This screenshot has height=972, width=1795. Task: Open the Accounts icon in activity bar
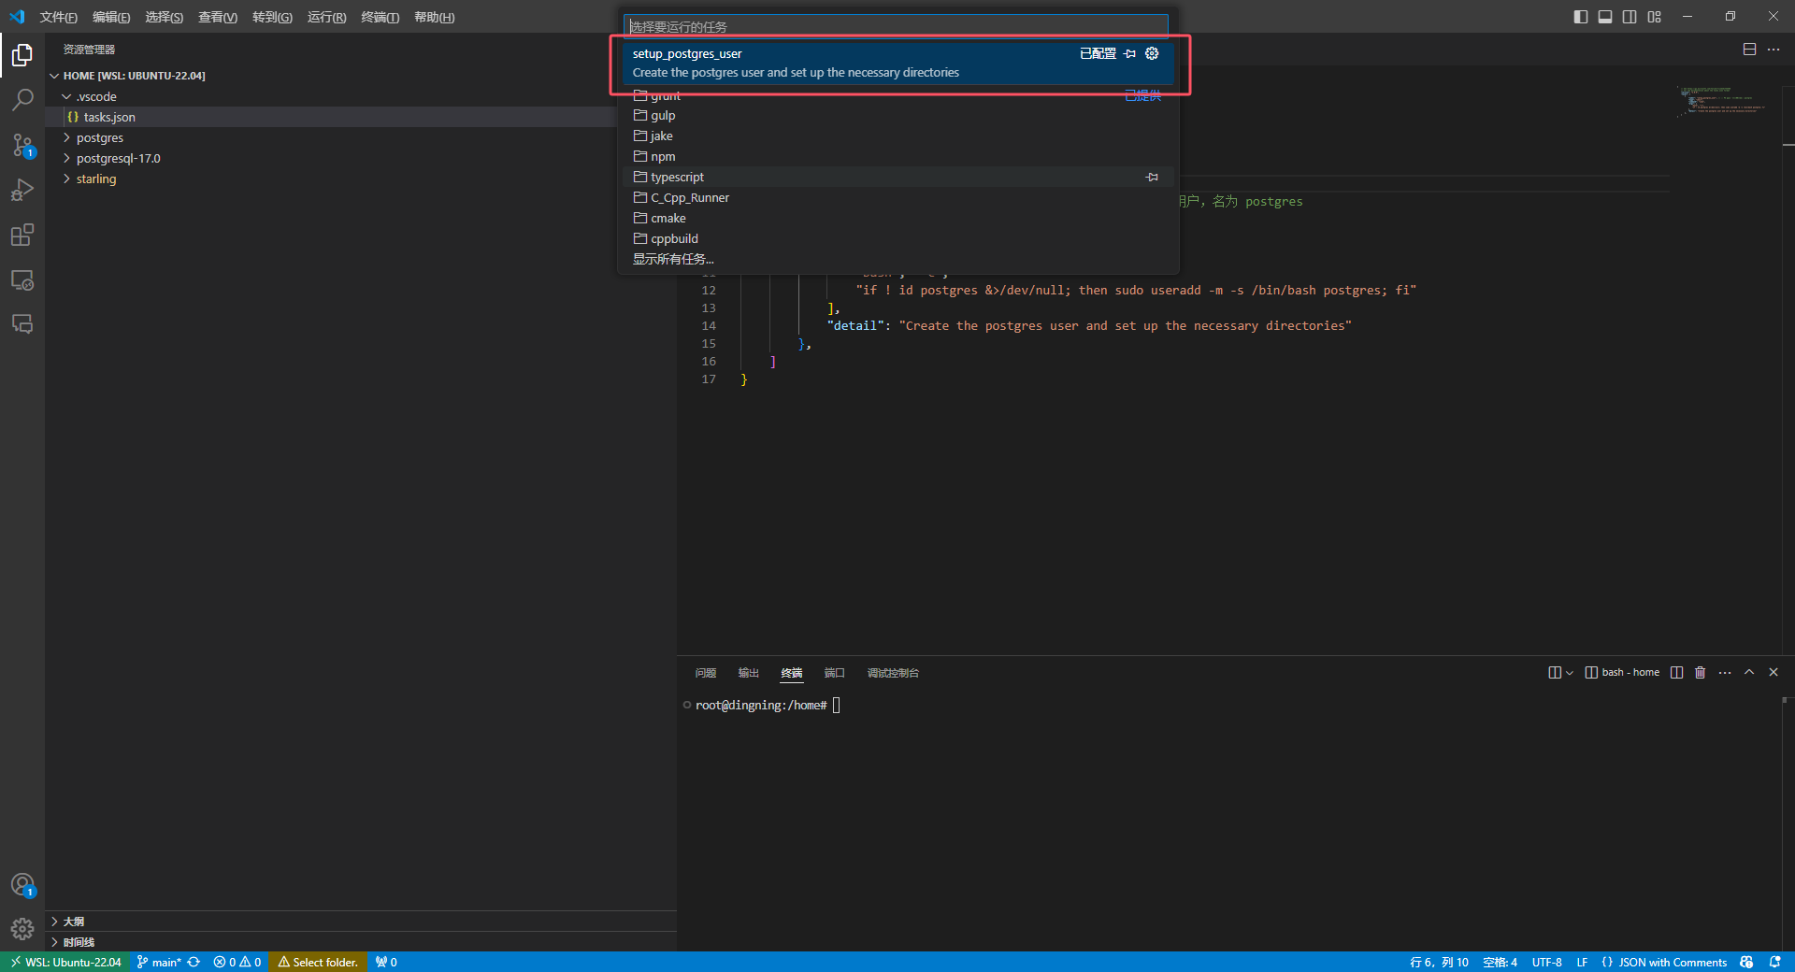[22, 884]
